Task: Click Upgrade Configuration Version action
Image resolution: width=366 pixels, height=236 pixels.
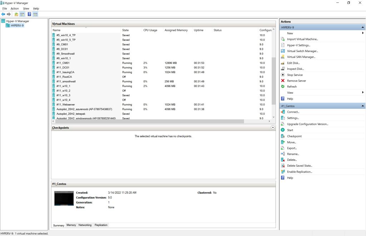Action: point(307,124)
